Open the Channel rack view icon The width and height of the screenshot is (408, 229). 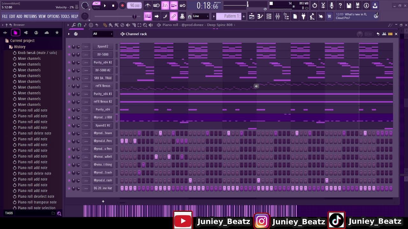coord(269,16)
